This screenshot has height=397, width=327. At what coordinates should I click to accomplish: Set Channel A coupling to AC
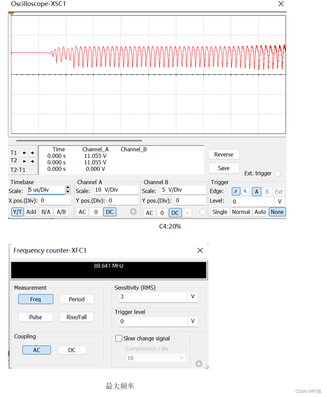[x=82, y=212]
